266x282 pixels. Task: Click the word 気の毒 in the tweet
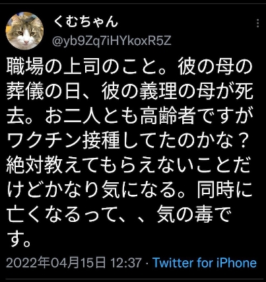pyautogui.click(x=185, y=215)
